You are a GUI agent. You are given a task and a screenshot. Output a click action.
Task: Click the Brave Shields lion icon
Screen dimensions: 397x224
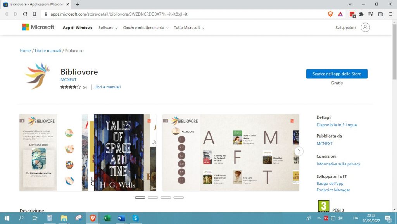(x=330, y=14)
